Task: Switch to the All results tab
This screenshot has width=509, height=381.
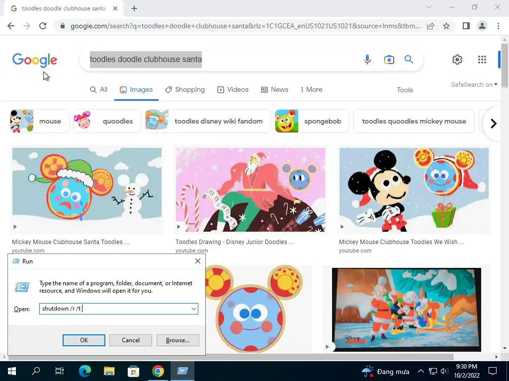Action: 99,90
